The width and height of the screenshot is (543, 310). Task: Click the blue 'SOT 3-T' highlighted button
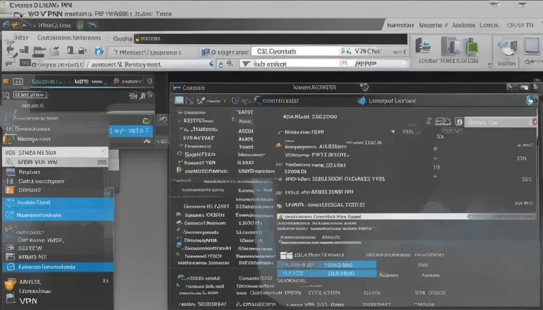(x=131, y=131)
